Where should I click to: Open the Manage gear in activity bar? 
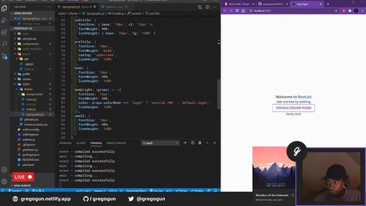(4, 181)
